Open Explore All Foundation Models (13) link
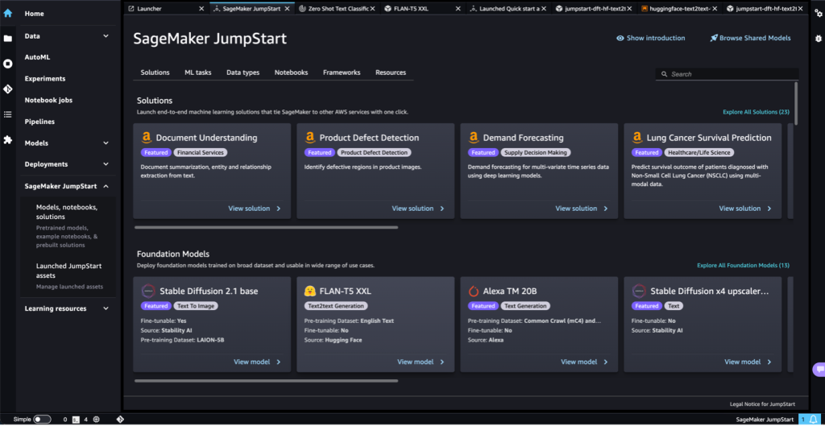Image resolution: width=825 pixels, height=426 pixels. 744,266
